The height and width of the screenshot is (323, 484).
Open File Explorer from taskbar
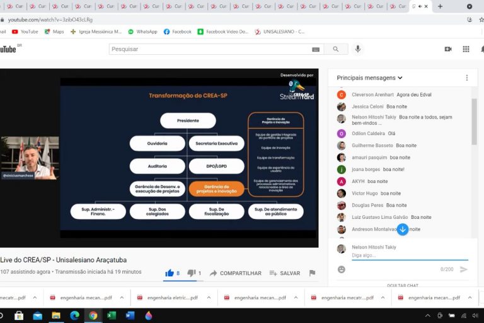[56, 315]
